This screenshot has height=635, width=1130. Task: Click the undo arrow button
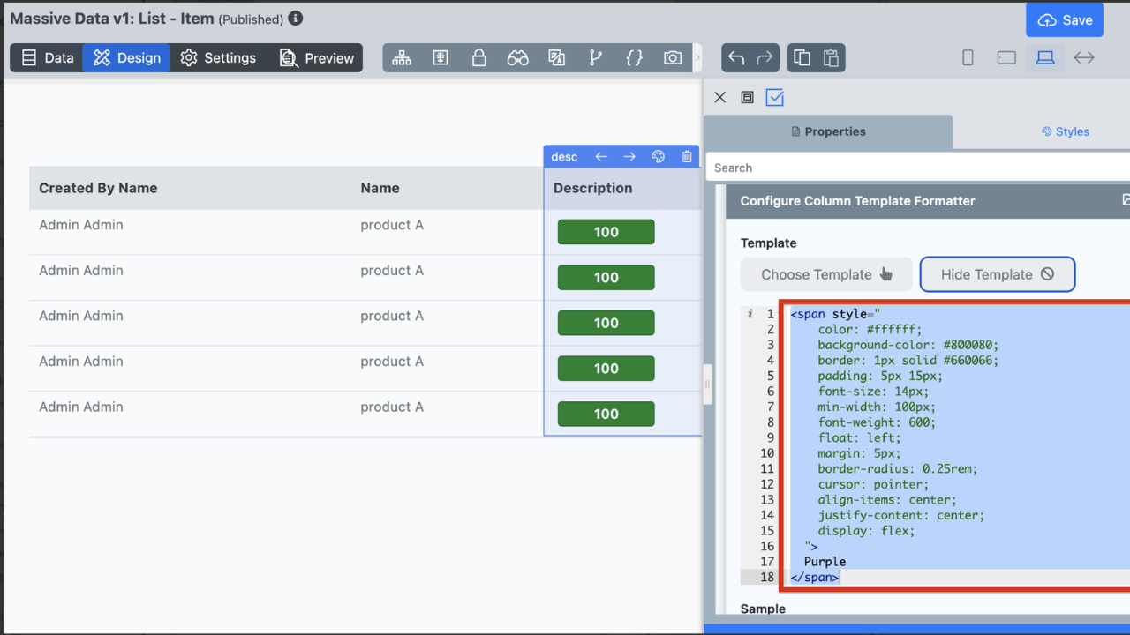pos(736,58)
